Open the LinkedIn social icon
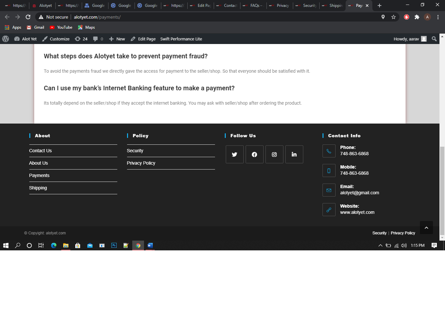 pos(294,155)
